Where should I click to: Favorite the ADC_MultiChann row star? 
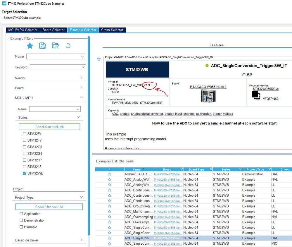click(110, 212)
